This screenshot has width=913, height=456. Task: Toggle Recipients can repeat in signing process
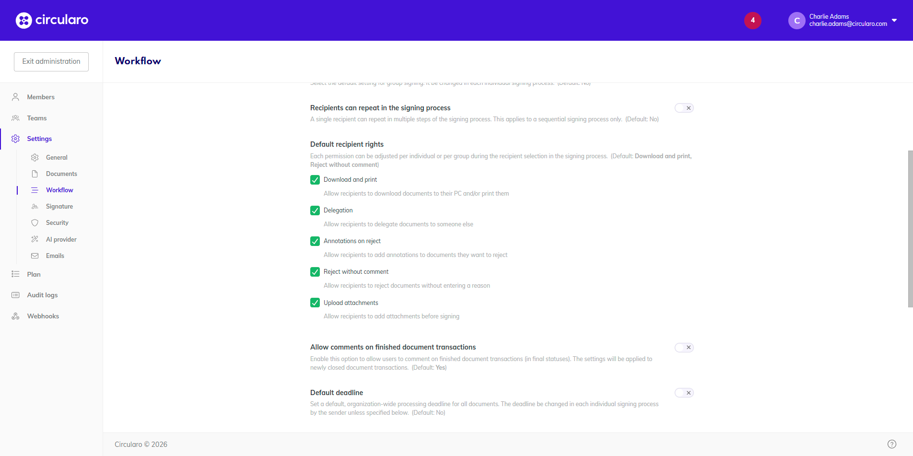[684, 108]
